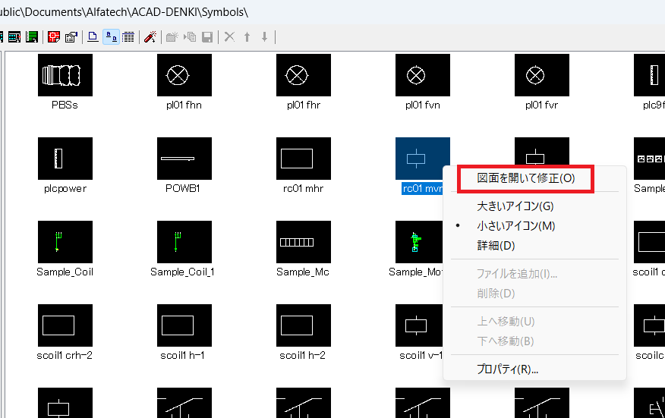Choose 図面を開いて修正(O) from context menu

click(x=525, y=178)
